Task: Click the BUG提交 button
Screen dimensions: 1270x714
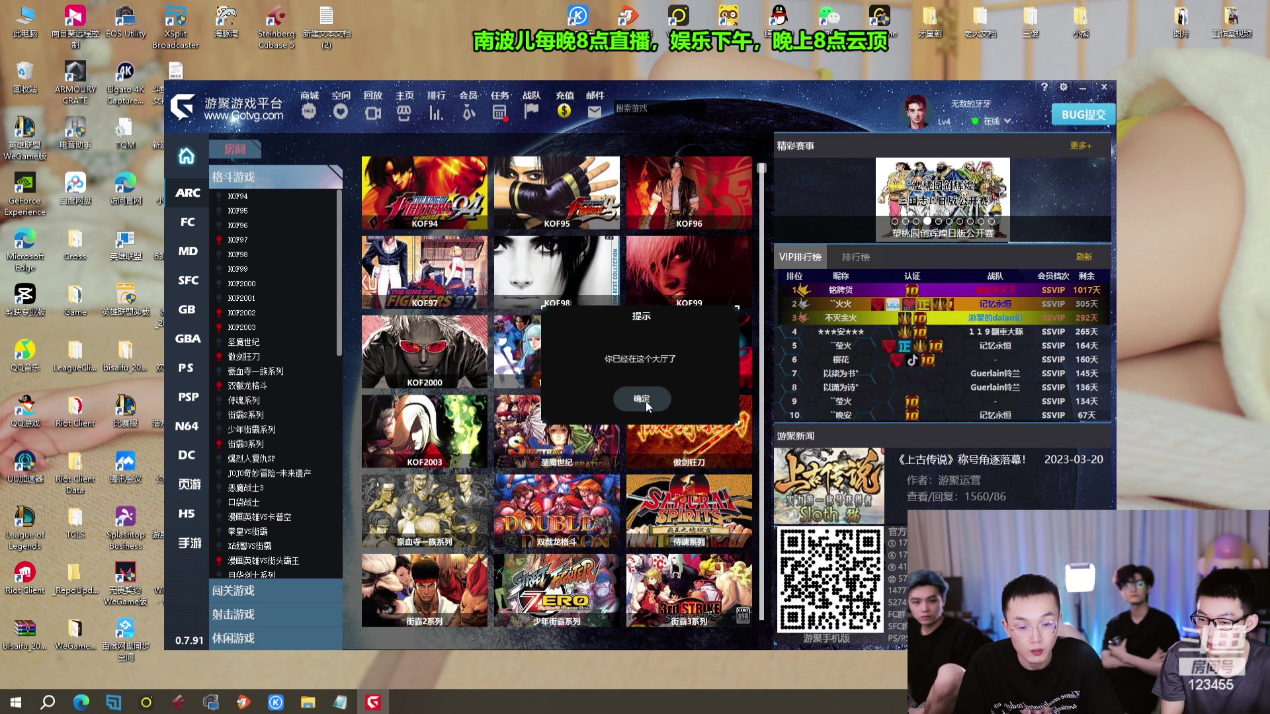Action: (1083, 114)
